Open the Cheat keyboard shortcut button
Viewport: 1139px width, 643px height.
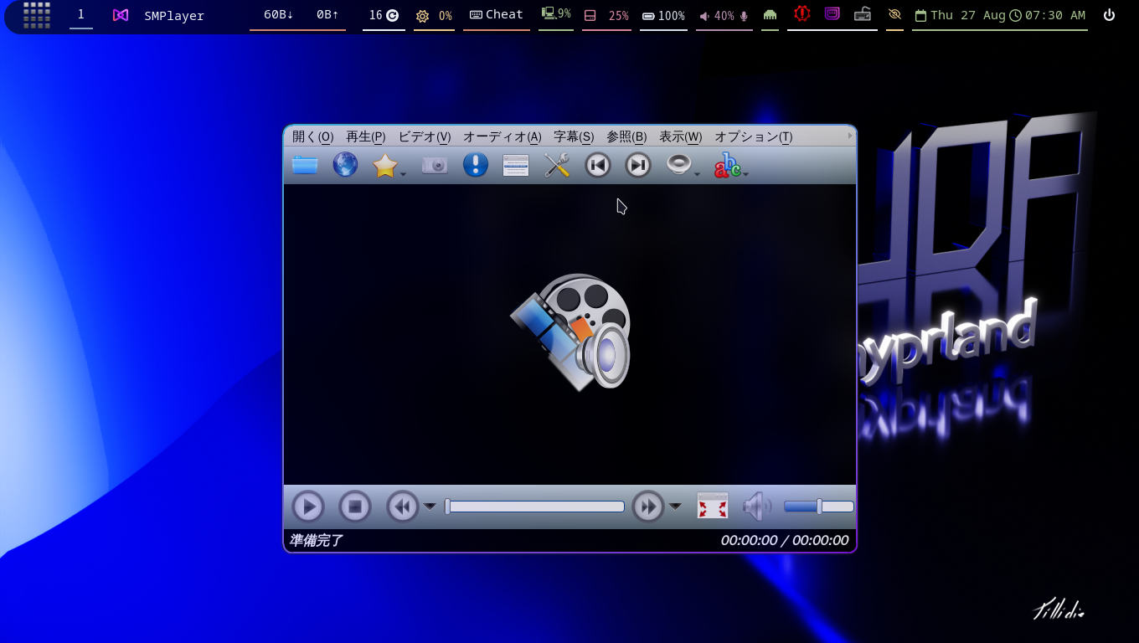[497, 14]
